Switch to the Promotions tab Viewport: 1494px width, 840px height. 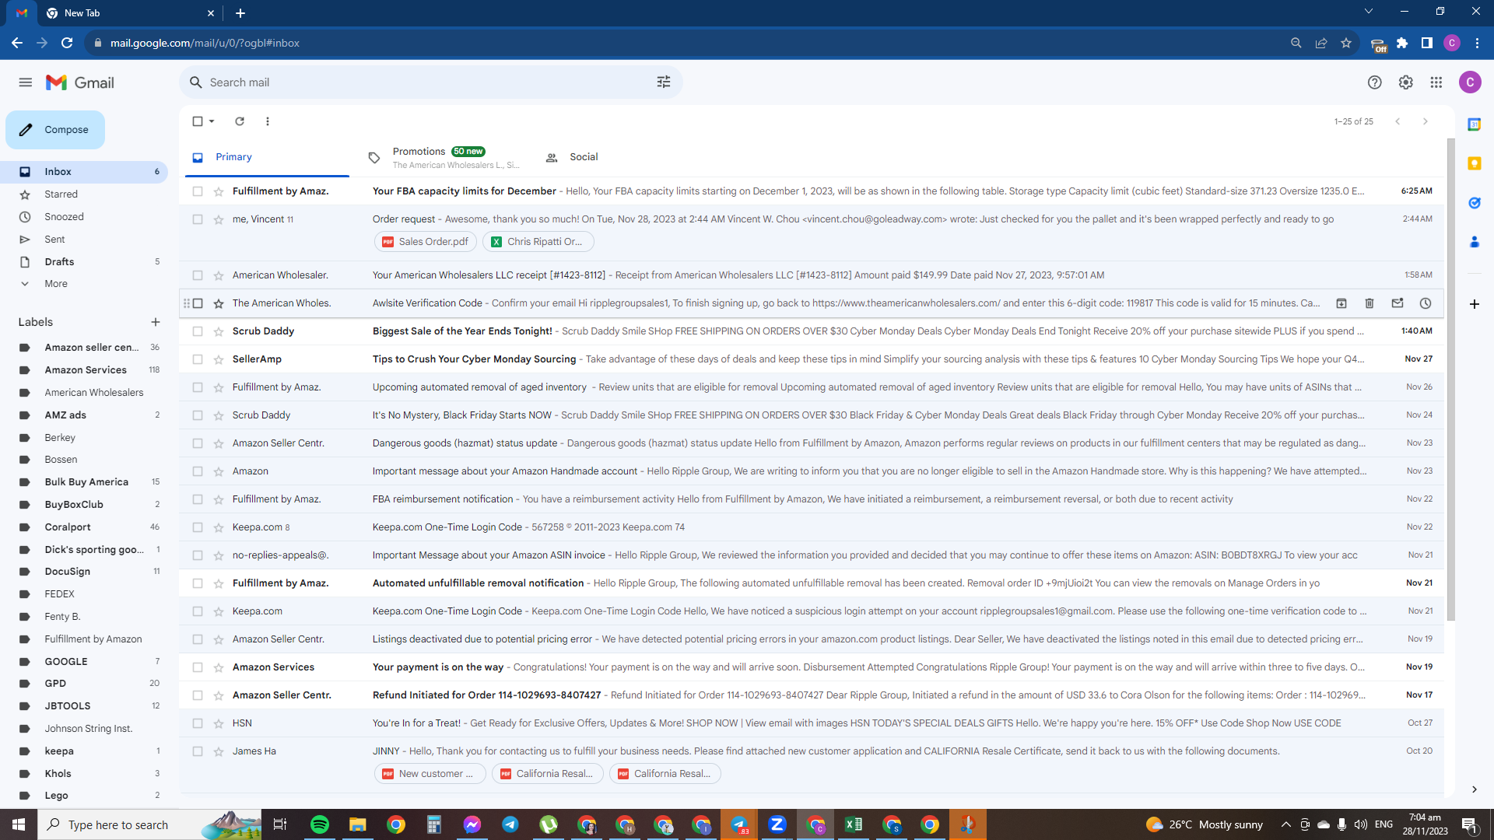(444, 157)
